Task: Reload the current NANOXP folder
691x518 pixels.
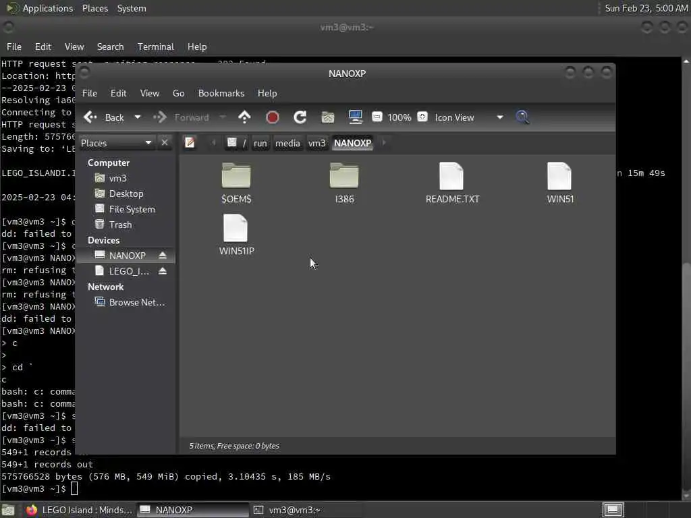Action: click(x=300, y=117)
